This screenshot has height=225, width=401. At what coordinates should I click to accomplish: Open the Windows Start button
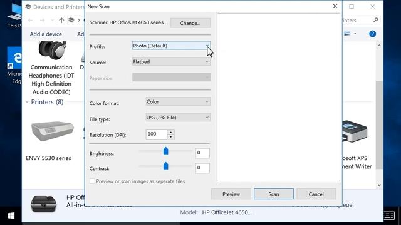pyautogui.click(x=11, y=216)
